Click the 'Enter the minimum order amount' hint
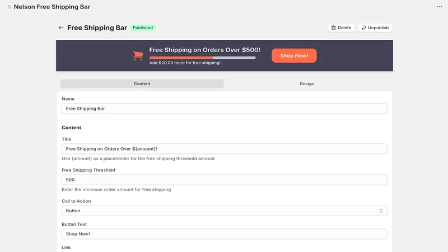The image size is (448, 252). click(116, 189)
